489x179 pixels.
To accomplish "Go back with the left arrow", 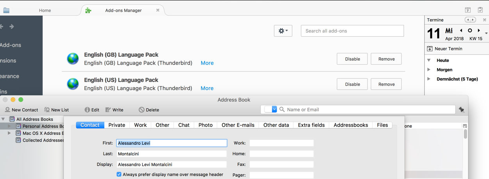I will click(x=2, y=26).
